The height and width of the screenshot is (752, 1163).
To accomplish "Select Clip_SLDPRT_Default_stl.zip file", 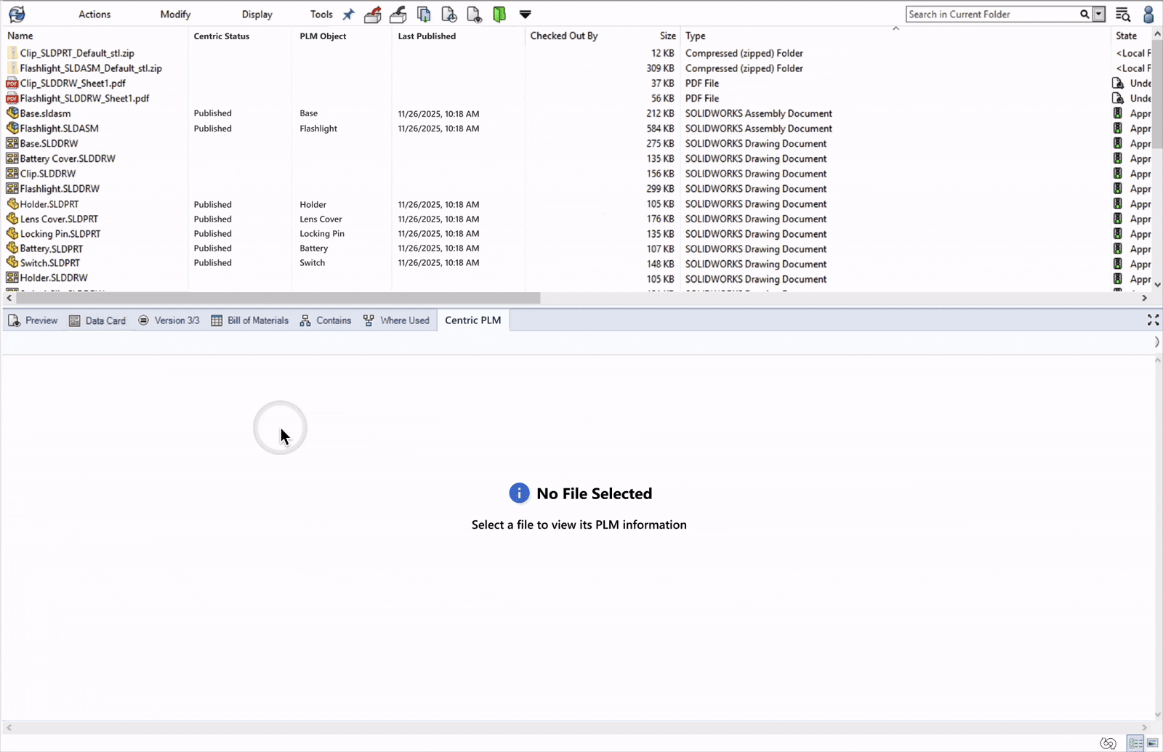I will pos(77,53).
